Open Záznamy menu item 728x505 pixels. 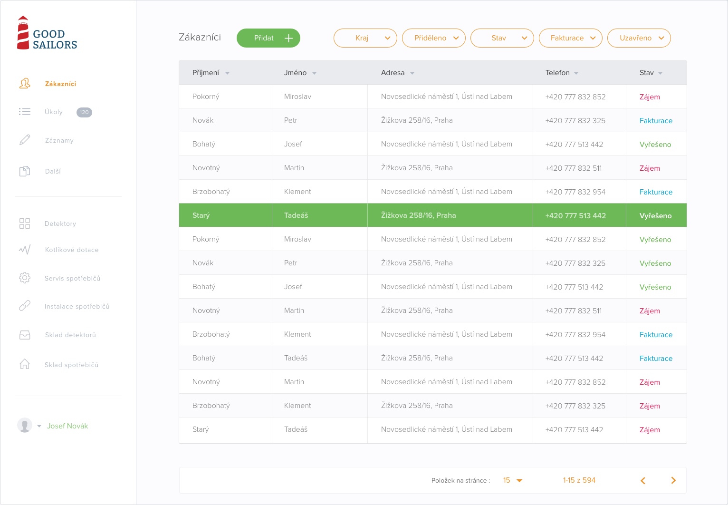tap(59, 141)
